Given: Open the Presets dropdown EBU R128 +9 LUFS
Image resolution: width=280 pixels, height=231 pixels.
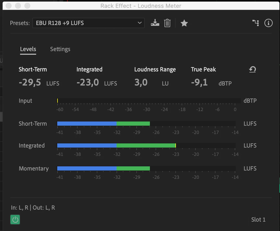Looking at the screenshot, I should click(x=88, y=23).
